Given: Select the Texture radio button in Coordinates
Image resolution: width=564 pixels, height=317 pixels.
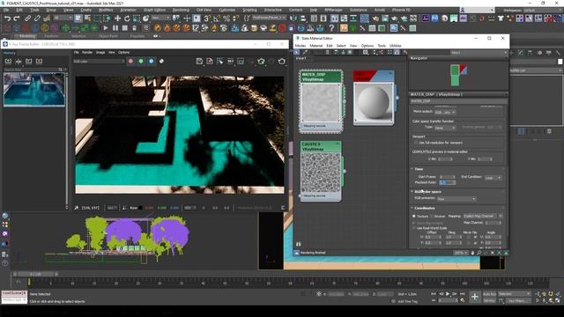Looking at the screenshot, I should [x=414, y=216].
